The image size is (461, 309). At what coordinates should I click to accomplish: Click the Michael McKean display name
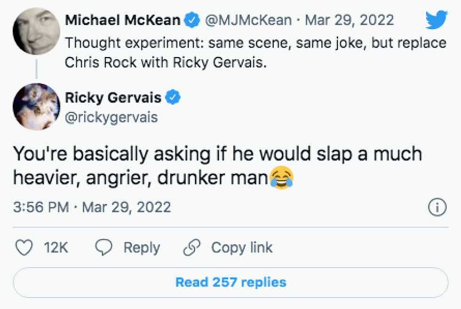[x=122, y=20]
